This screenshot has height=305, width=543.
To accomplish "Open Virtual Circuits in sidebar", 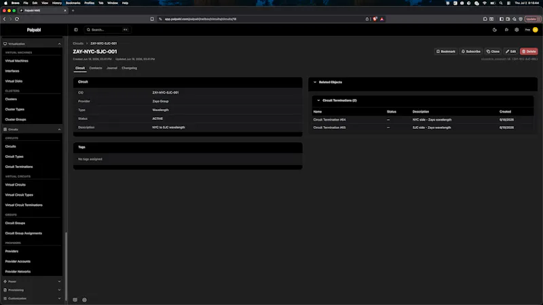I will (15, 184).
